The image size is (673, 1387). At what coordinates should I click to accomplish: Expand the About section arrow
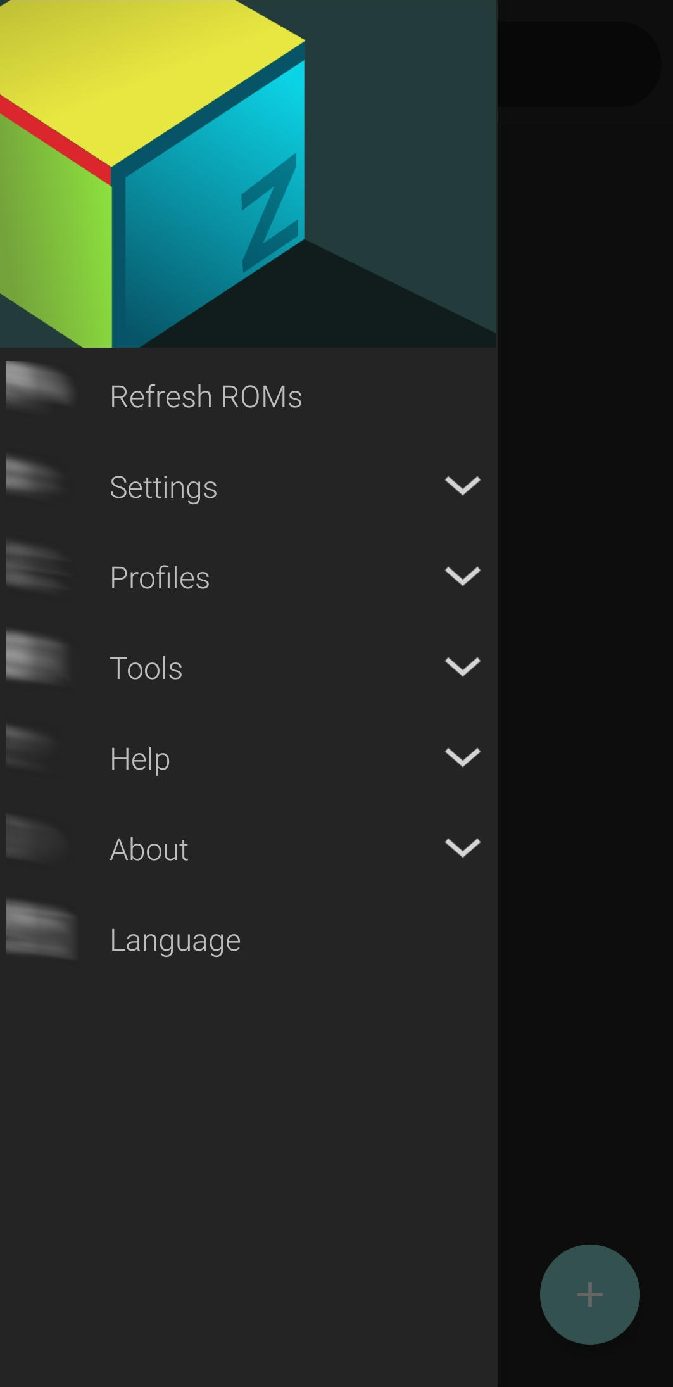(x=463, y=848)
